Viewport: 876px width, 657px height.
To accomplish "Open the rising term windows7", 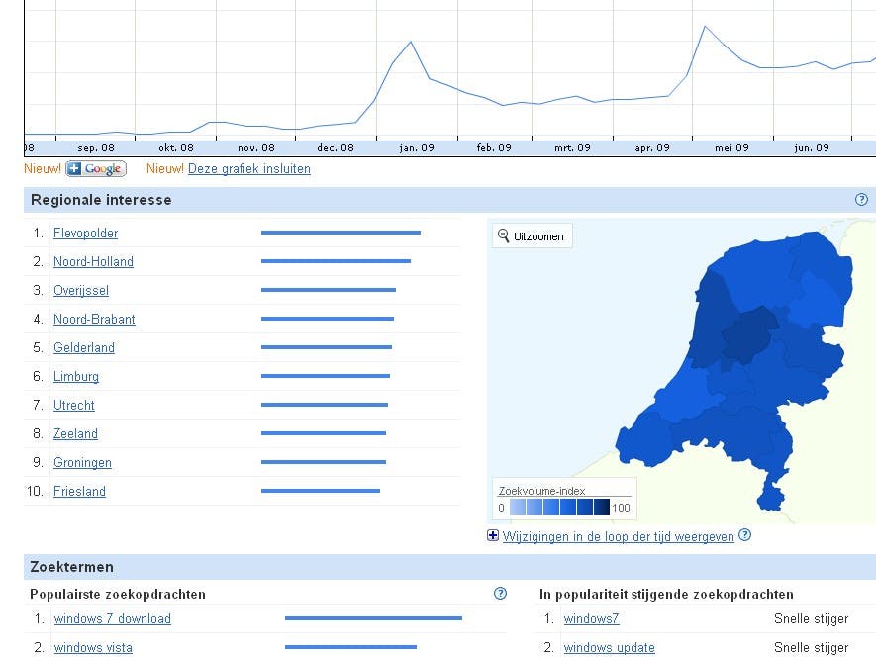I will pyautogui.click(x=591, y=619).
